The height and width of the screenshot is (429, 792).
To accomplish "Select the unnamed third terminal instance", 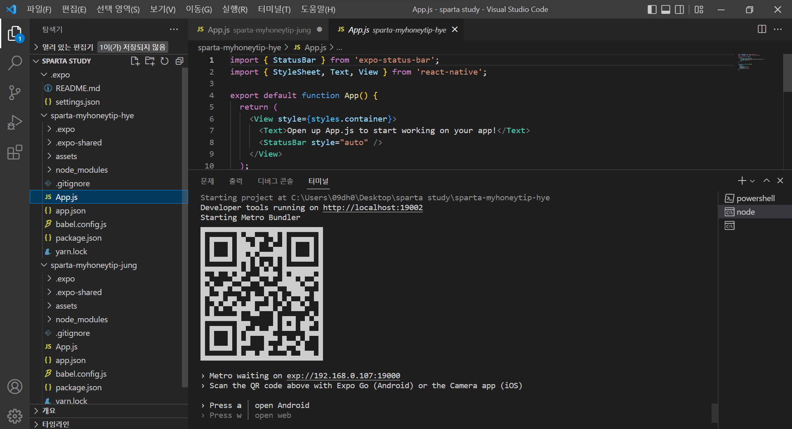I will coord(755,225).
